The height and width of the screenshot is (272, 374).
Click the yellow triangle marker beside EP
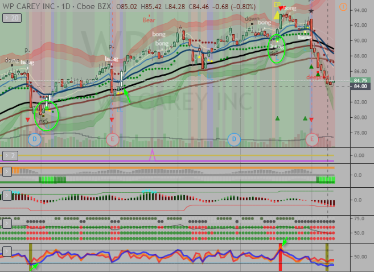[x=277, y=15]
